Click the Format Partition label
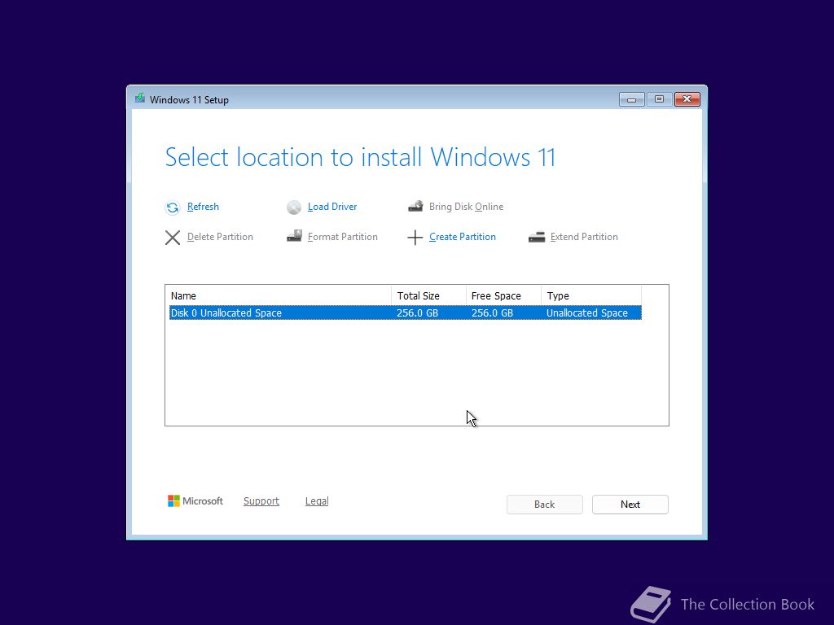Image resolution: width=834 pixels, height=625 pixels. (x=343, y=237)
